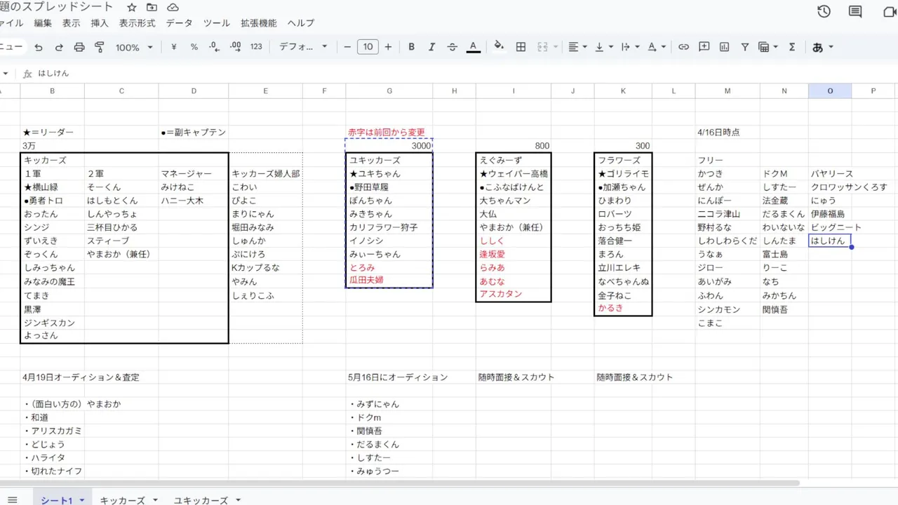Select red cell 瓜田夫婦

[389, 281]
